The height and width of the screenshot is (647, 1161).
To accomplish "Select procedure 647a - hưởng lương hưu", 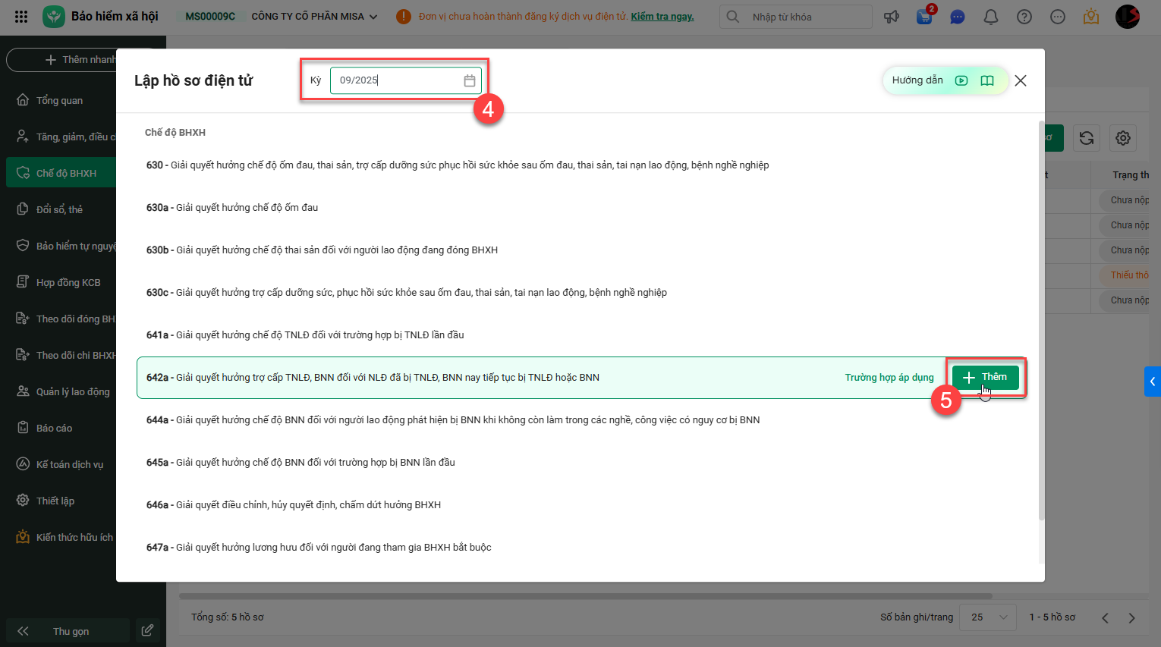I will 580,548.
